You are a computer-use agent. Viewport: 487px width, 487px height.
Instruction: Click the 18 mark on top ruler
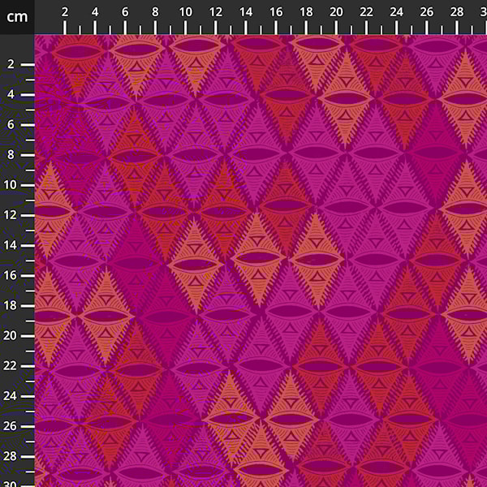point(306,12)
